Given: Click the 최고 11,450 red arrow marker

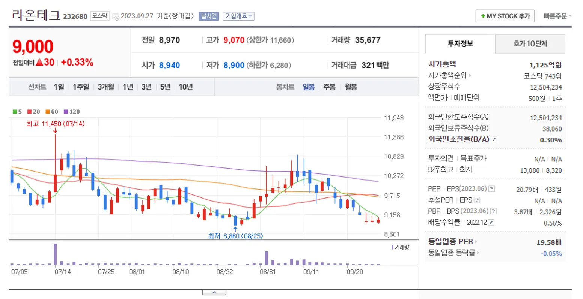Looking at the screenshot, I should tap(55, 130).
